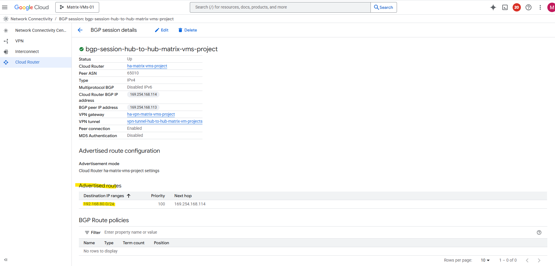Click the 169.254.168.114 Cloud Router BGP IP chip
555x266 pixels.
[143, 94]
